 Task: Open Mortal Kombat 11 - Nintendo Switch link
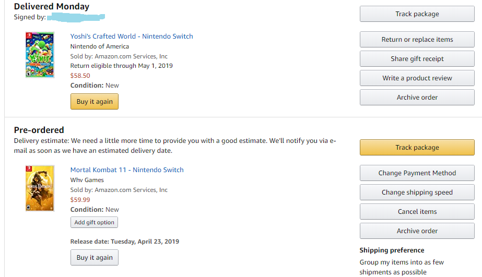(x=127, y=170)
